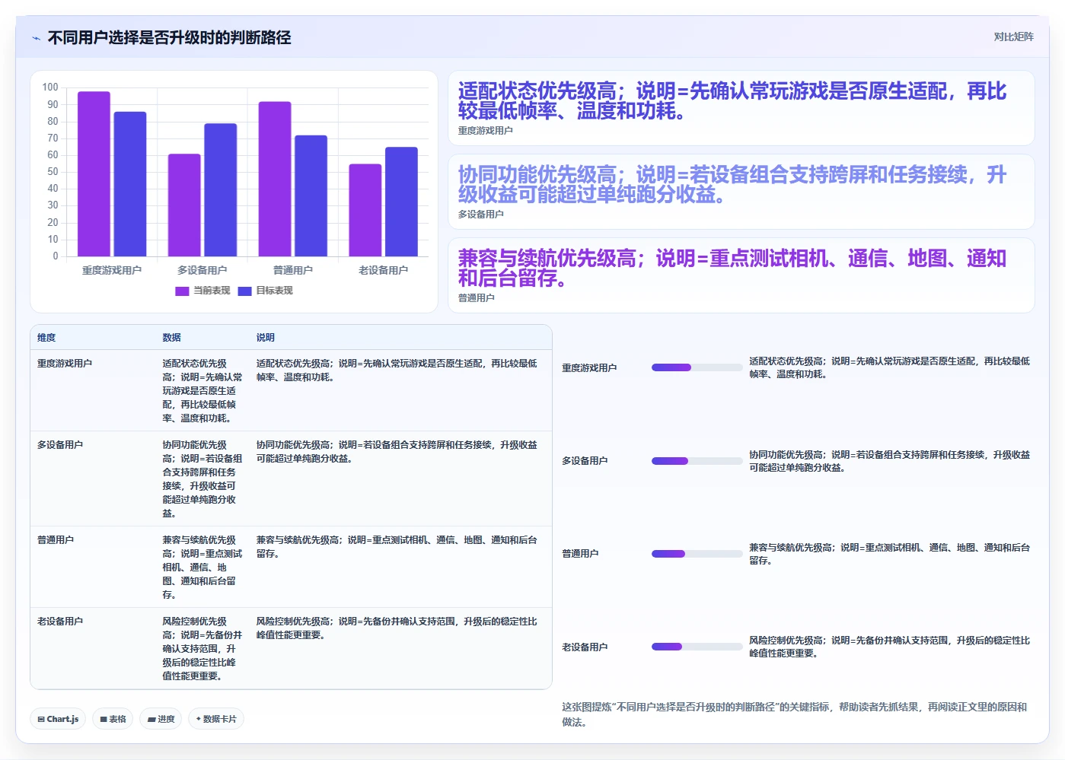Screen dimensions: 1065x760
Task: Click the 数据 cell in the 多设备用户 row
Action: (202, 479)
